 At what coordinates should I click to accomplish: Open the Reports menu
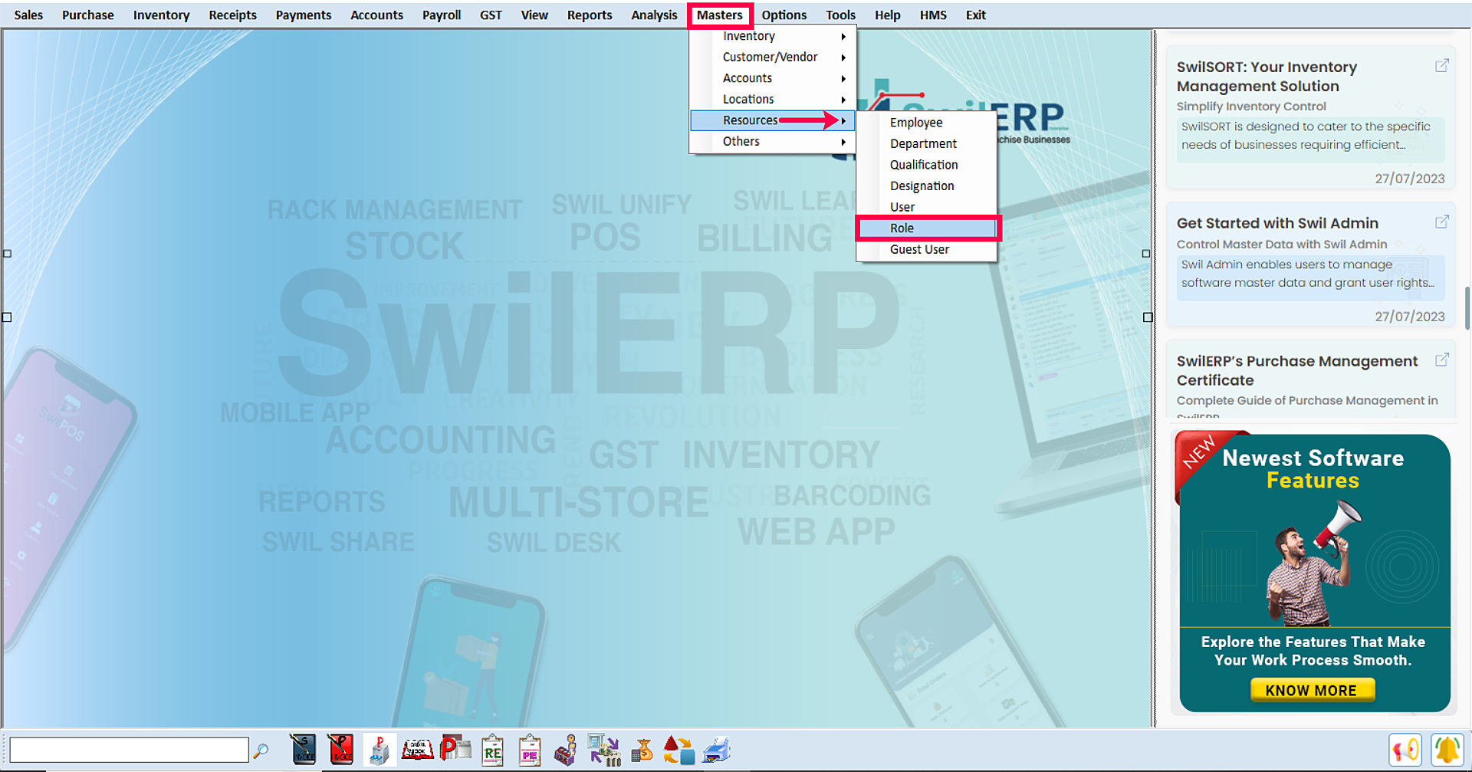[590, 15]
